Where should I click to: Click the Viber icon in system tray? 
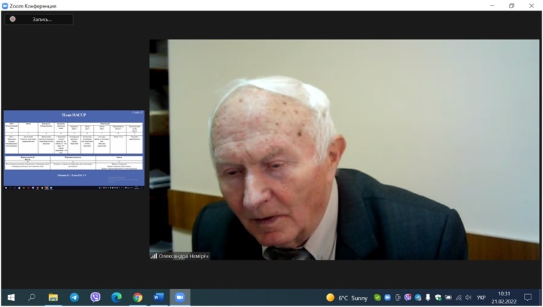(x=408, y=297)
